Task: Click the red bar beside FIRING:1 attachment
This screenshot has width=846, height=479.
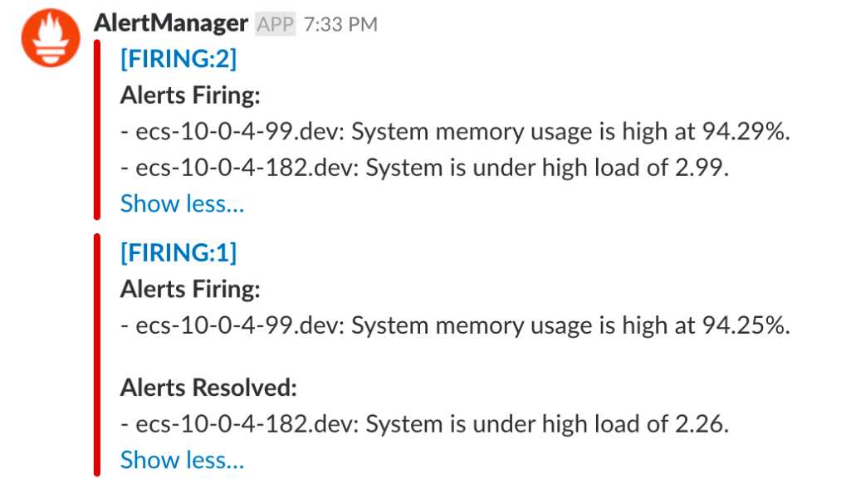Action: (97, 355)
